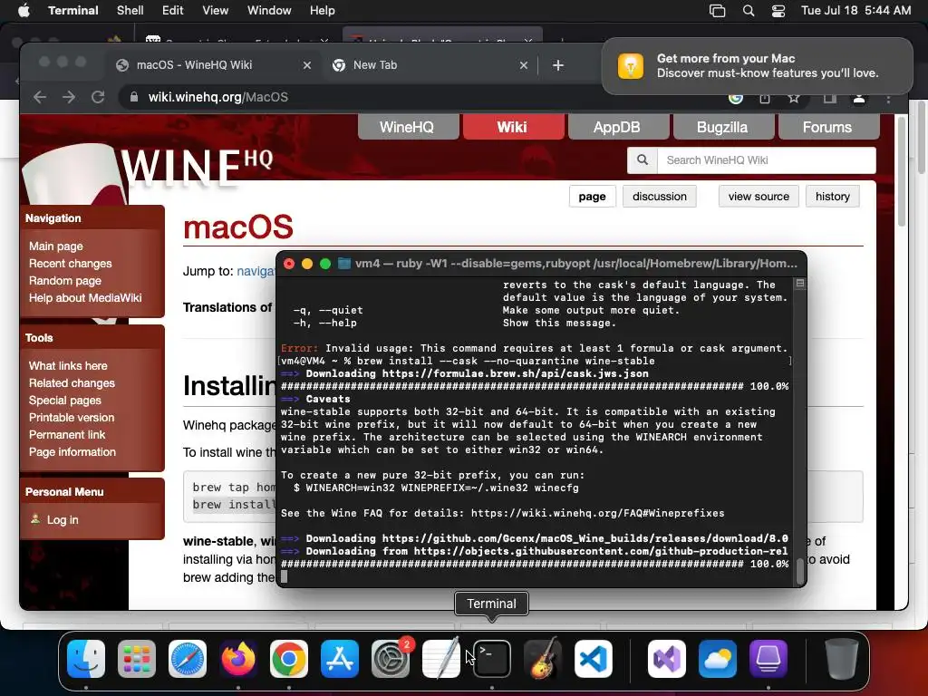The height and width of the screenshot is (696, 928).
Task: Open Finder from the Dock
Action: tap(86, 659)
